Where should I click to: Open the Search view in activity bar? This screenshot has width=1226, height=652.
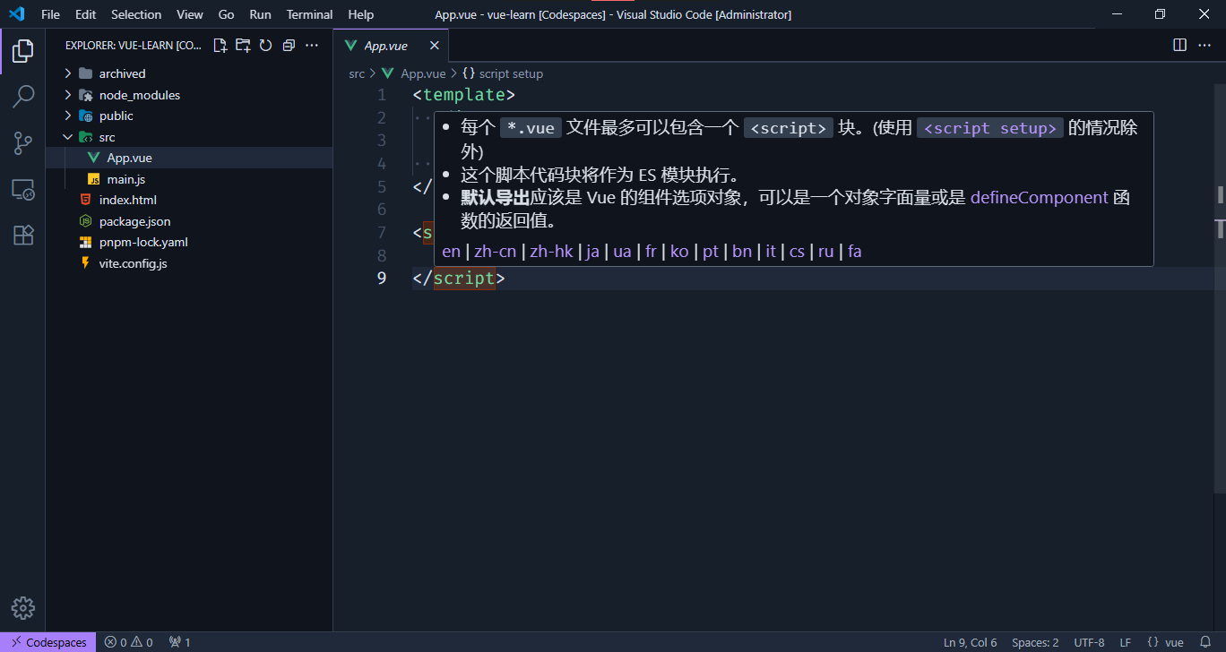point(23,97)
